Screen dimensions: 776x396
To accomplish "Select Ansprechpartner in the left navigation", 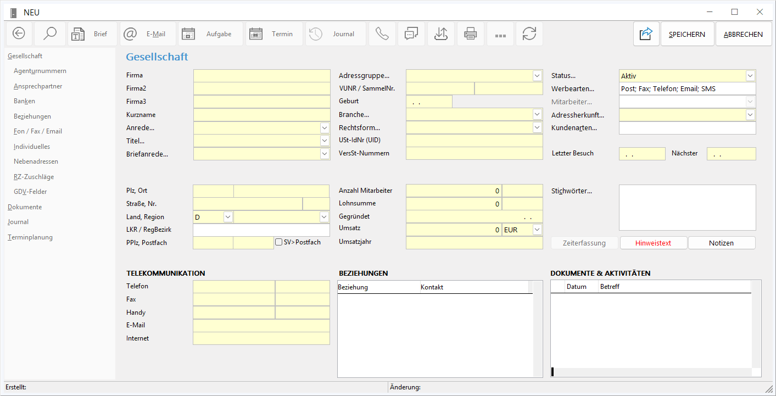I will pyautogui.click(x=38, y=86).
